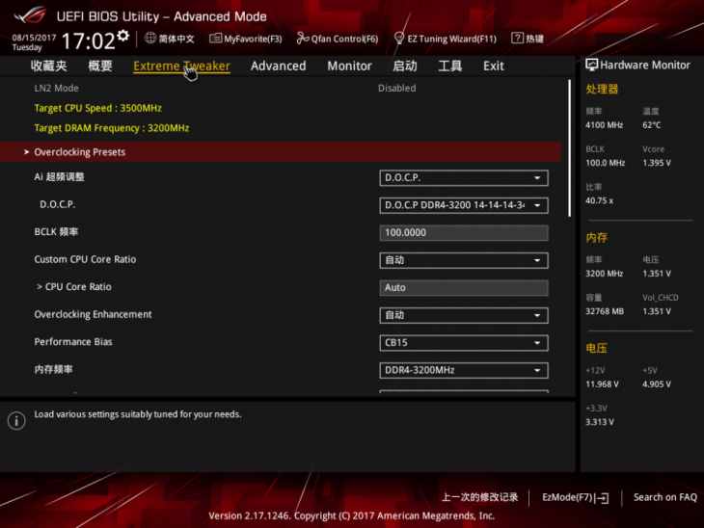The height and width of the screenshot is (528, 704).
Task: Open the 工具 tab
Action: pos(449,66)
